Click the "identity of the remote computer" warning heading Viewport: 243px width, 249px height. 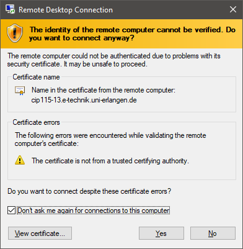coord(132,34)
